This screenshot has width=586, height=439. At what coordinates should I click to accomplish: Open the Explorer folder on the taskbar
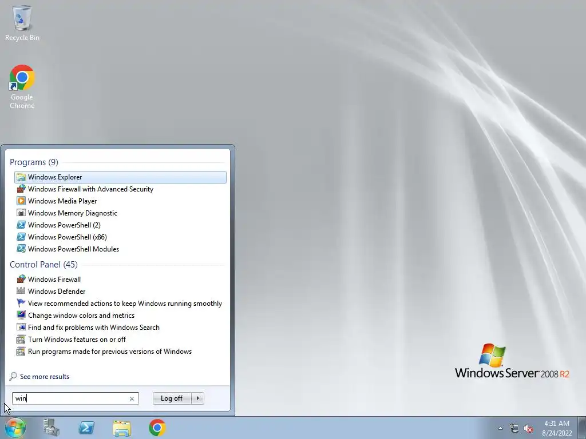(x=122, y=428)
